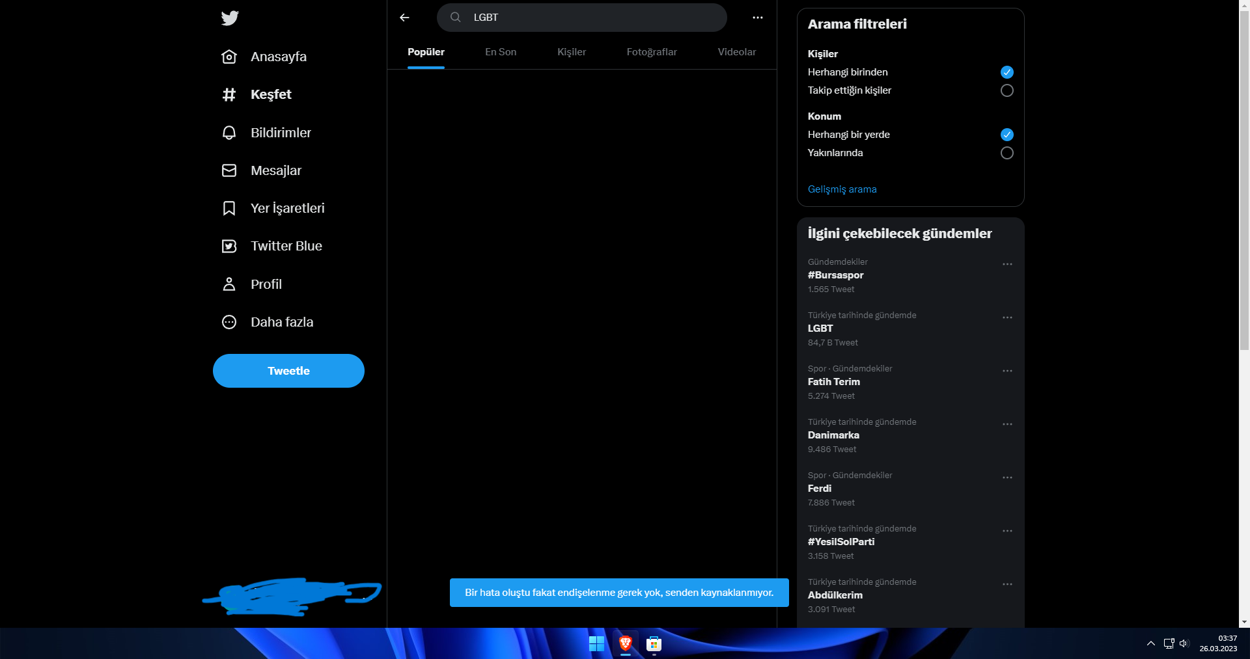Open the account switcher at sidebar bottom

[291, 597]
